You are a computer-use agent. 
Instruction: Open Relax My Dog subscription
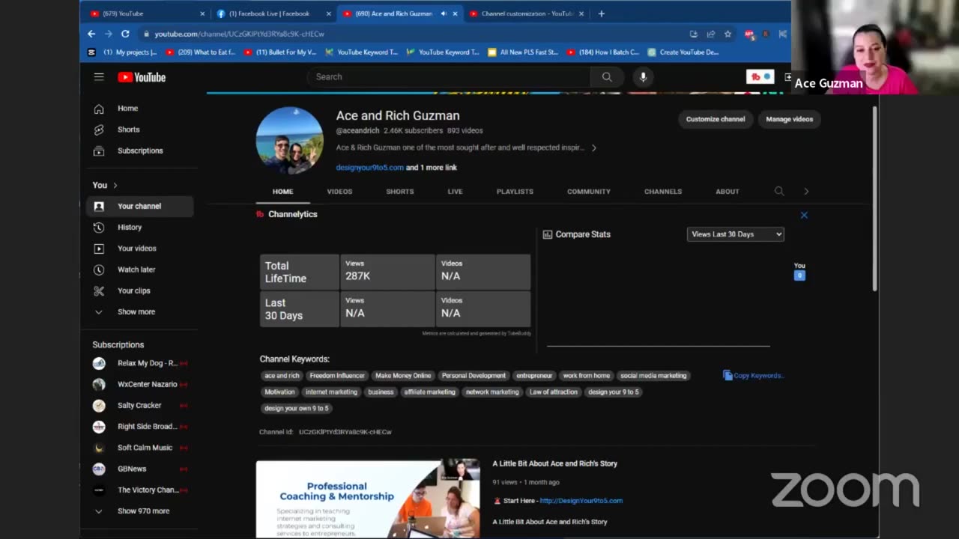point(139,363)
